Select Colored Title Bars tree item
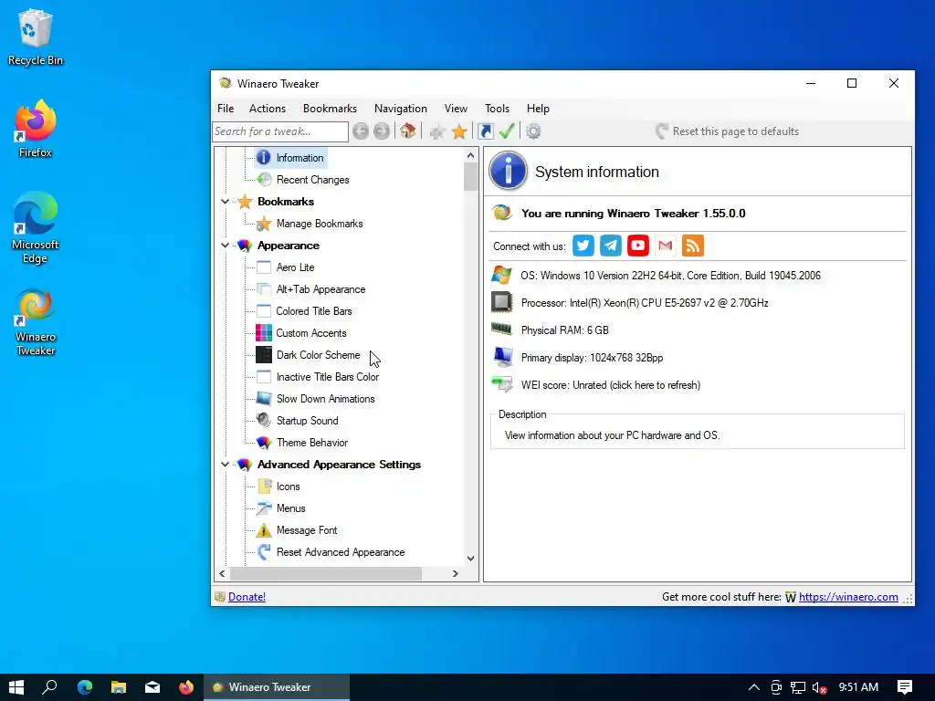935x701 pixels. (314, 311)
